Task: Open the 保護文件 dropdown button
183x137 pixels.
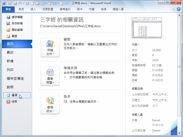Action: click(50, 47)
